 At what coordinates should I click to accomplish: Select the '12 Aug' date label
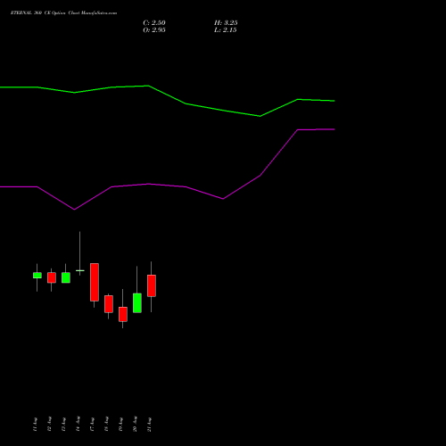click(x=49, y=424)
